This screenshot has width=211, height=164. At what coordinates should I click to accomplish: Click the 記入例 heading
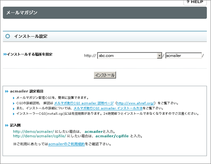15,125
